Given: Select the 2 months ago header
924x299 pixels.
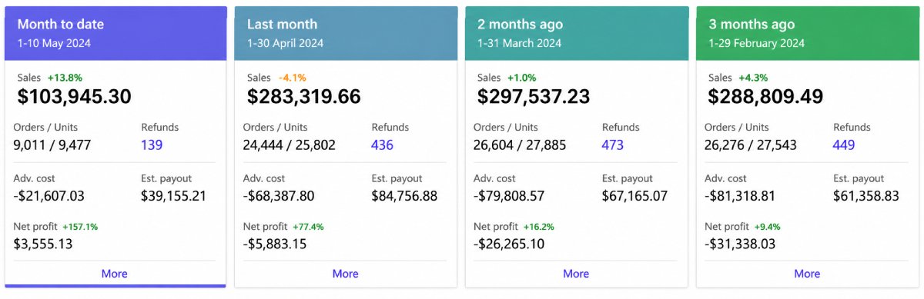Looking at the screenshot, I should coord(577,33).
